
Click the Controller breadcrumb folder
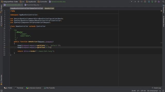pos(42,2)
